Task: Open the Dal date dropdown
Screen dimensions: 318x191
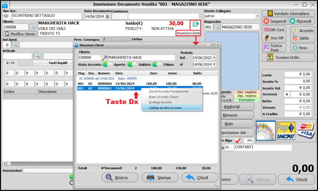Action: (x=214, y=58)
